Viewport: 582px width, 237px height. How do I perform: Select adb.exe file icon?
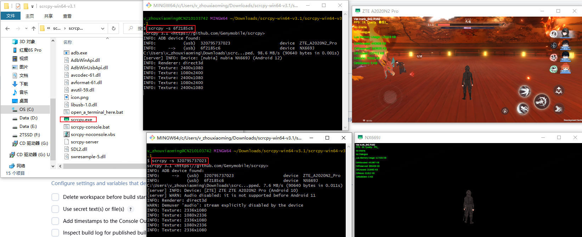click(x=67, y=53)
